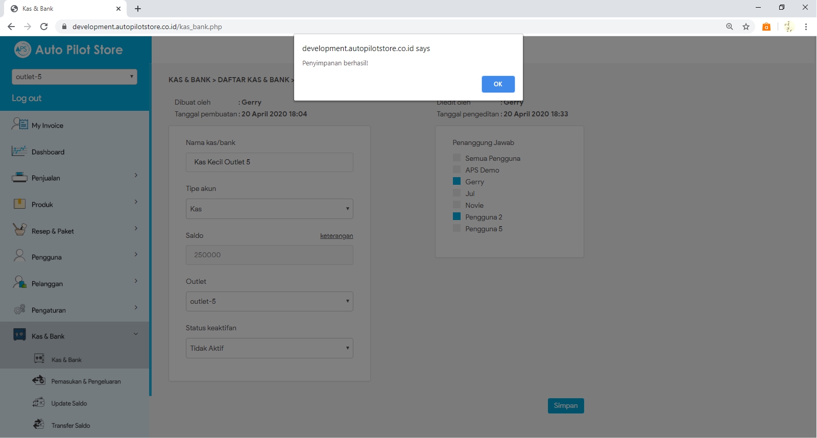Click the Transfer Saldo icon

click(x=39, y=424)
